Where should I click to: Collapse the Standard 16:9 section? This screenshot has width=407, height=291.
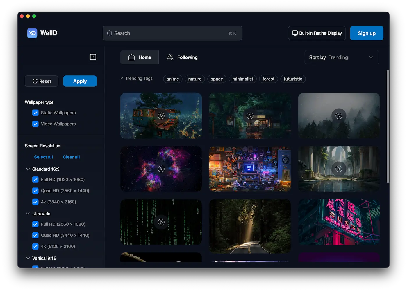[x=28, y=169]
